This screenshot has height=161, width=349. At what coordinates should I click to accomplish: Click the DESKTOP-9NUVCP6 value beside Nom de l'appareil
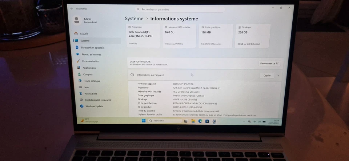183,84
